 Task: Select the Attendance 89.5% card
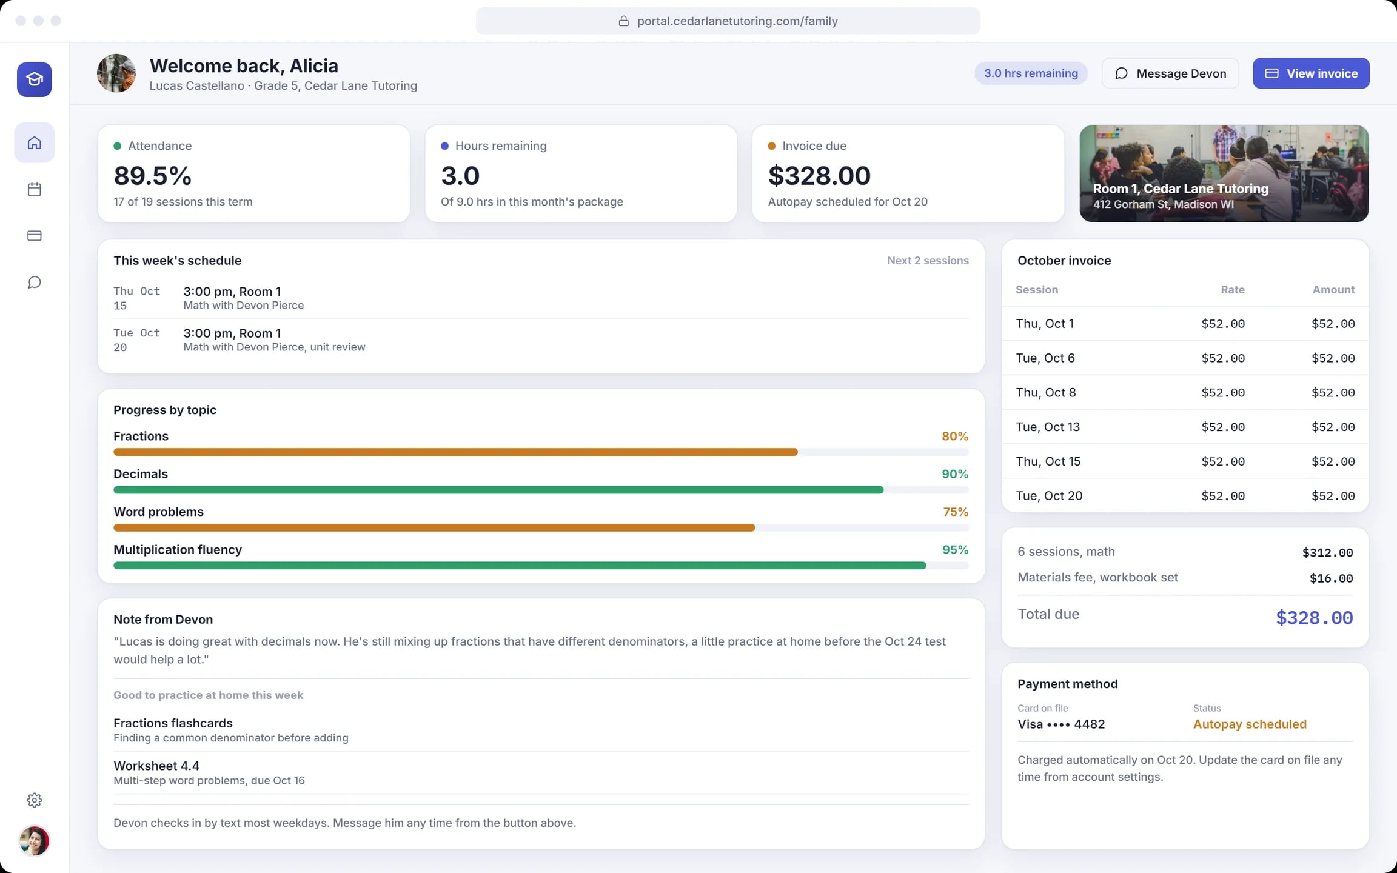click(253, 173)
